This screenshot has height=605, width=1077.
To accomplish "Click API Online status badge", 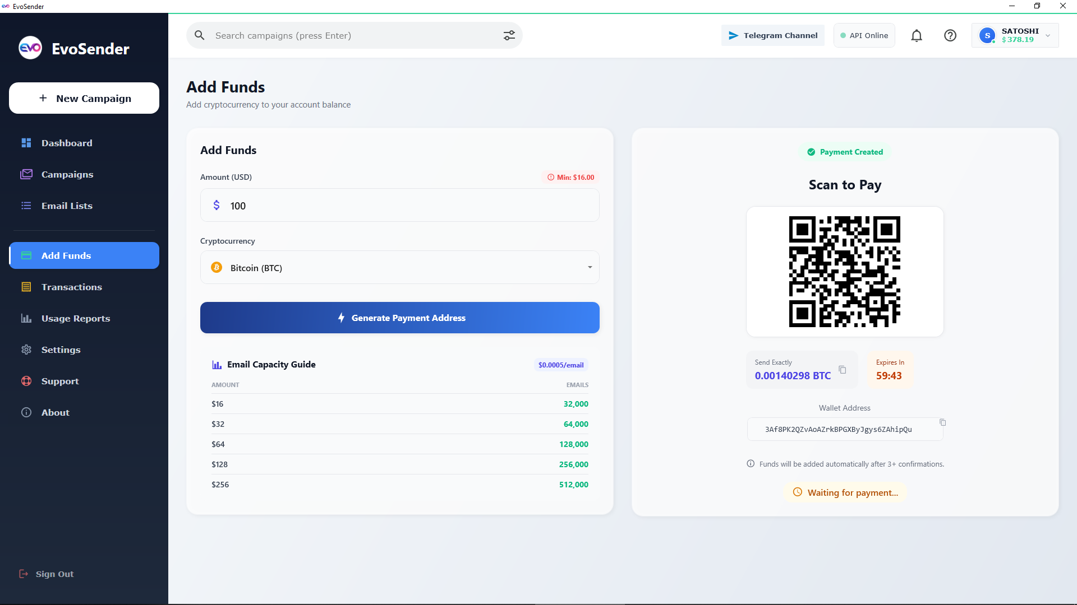I will [x=864, y=35].
